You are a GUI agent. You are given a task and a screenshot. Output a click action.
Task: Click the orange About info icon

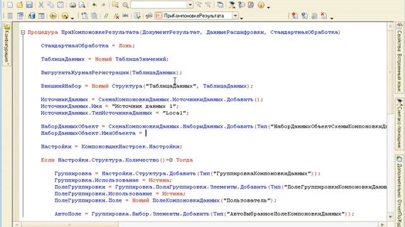coord(261,4)
